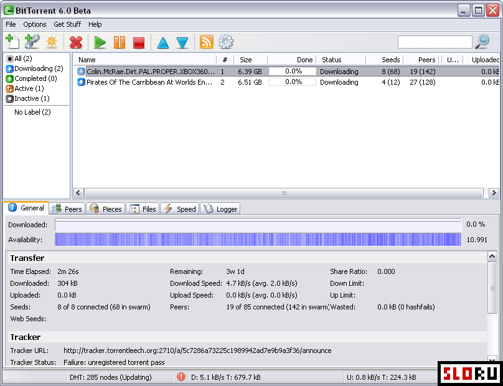The width and height of the screenshot is (503, 386).
Task: Click the torrent list scroll-left arrow
Action: pyautogui.click(x=78, y=193)
